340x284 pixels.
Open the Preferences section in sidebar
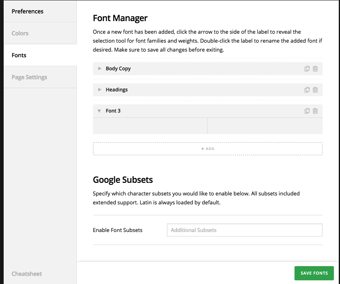(x=28, y=11)
